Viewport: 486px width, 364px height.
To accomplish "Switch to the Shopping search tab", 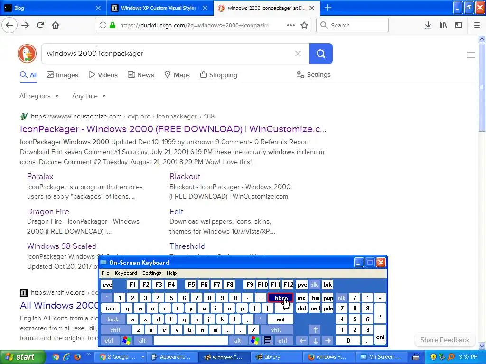I will pyautogui.click(x=218, y=75).
